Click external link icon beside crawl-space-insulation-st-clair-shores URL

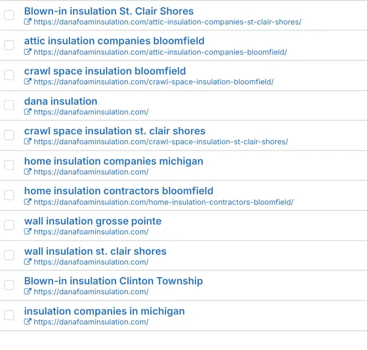coord(28,142)
